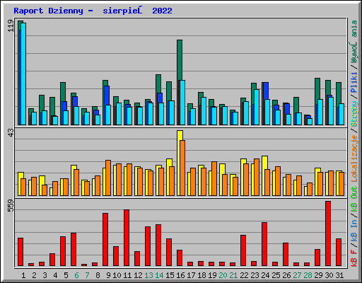Screen dimensions: 362x283
Task: Click the blue files bar for day 24
Action: (266, 91)
